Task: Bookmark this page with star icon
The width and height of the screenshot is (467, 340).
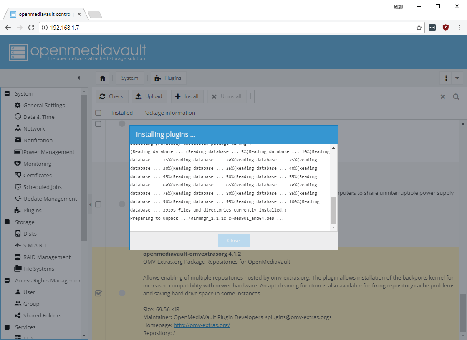Action: click(419, 28)
